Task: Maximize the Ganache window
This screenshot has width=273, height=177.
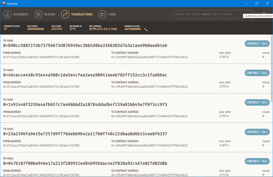Action: [x=257, y=3]
